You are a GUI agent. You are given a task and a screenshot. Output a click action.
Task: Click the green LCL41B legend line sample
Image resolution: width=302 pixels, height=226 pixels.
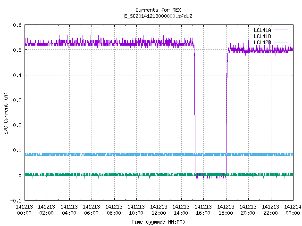pyautogui.click(x=281, y=36)
